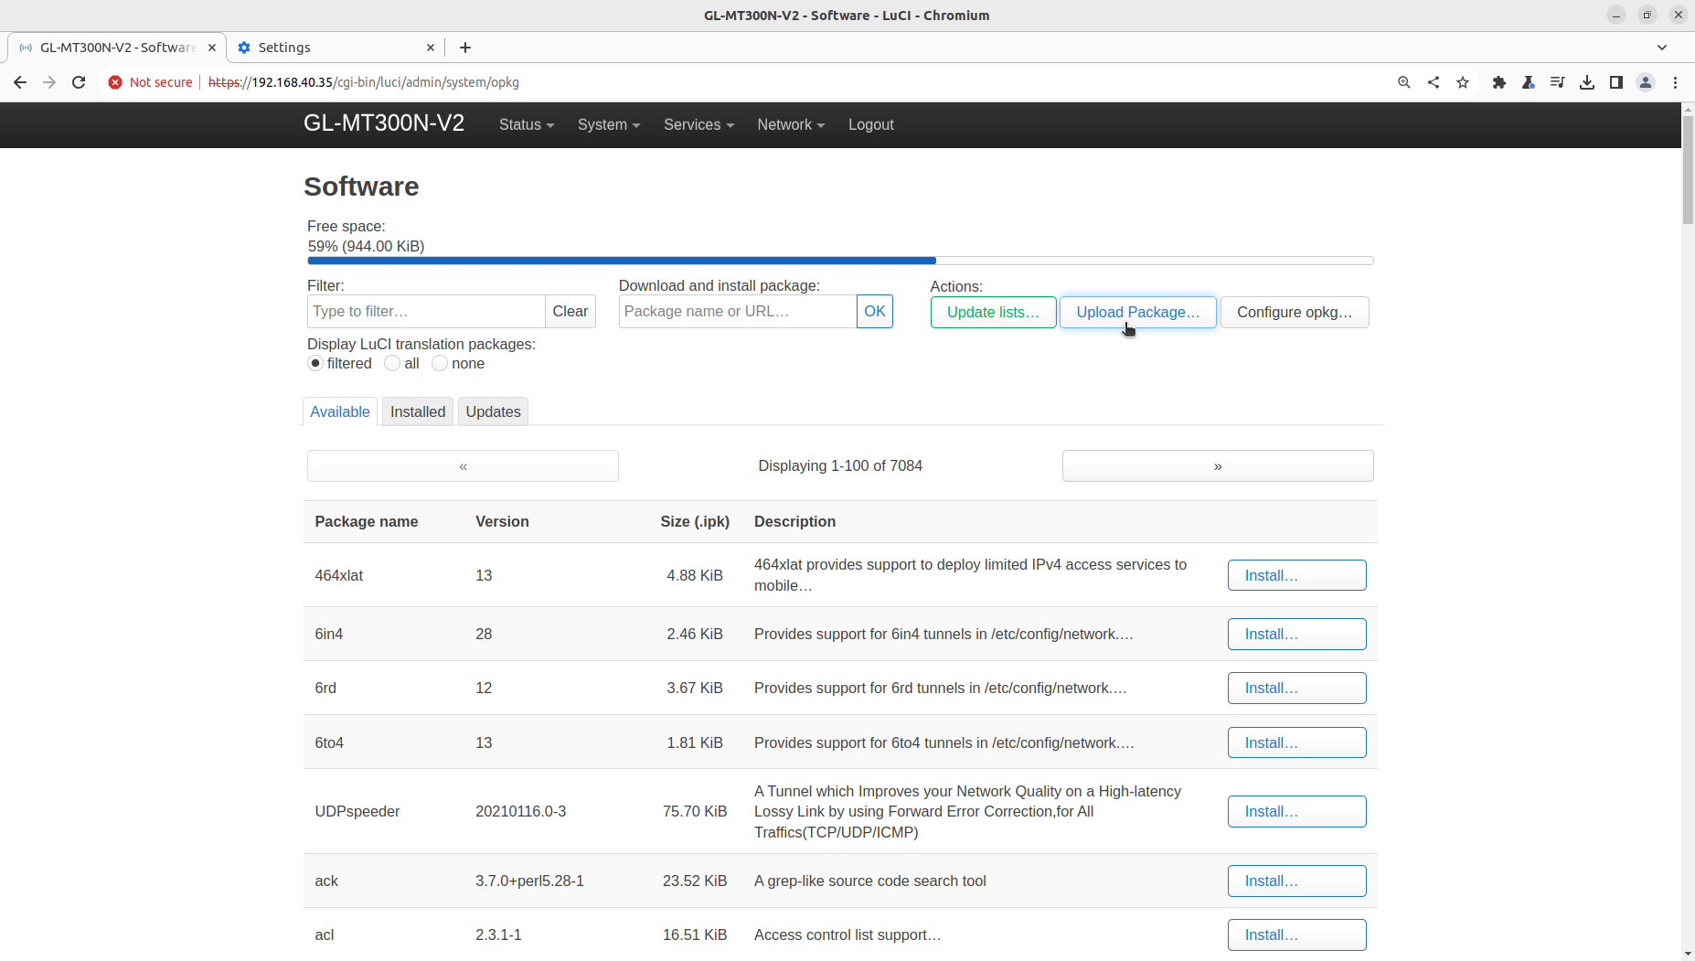Go to previous page of packages

tap(464, 466)
